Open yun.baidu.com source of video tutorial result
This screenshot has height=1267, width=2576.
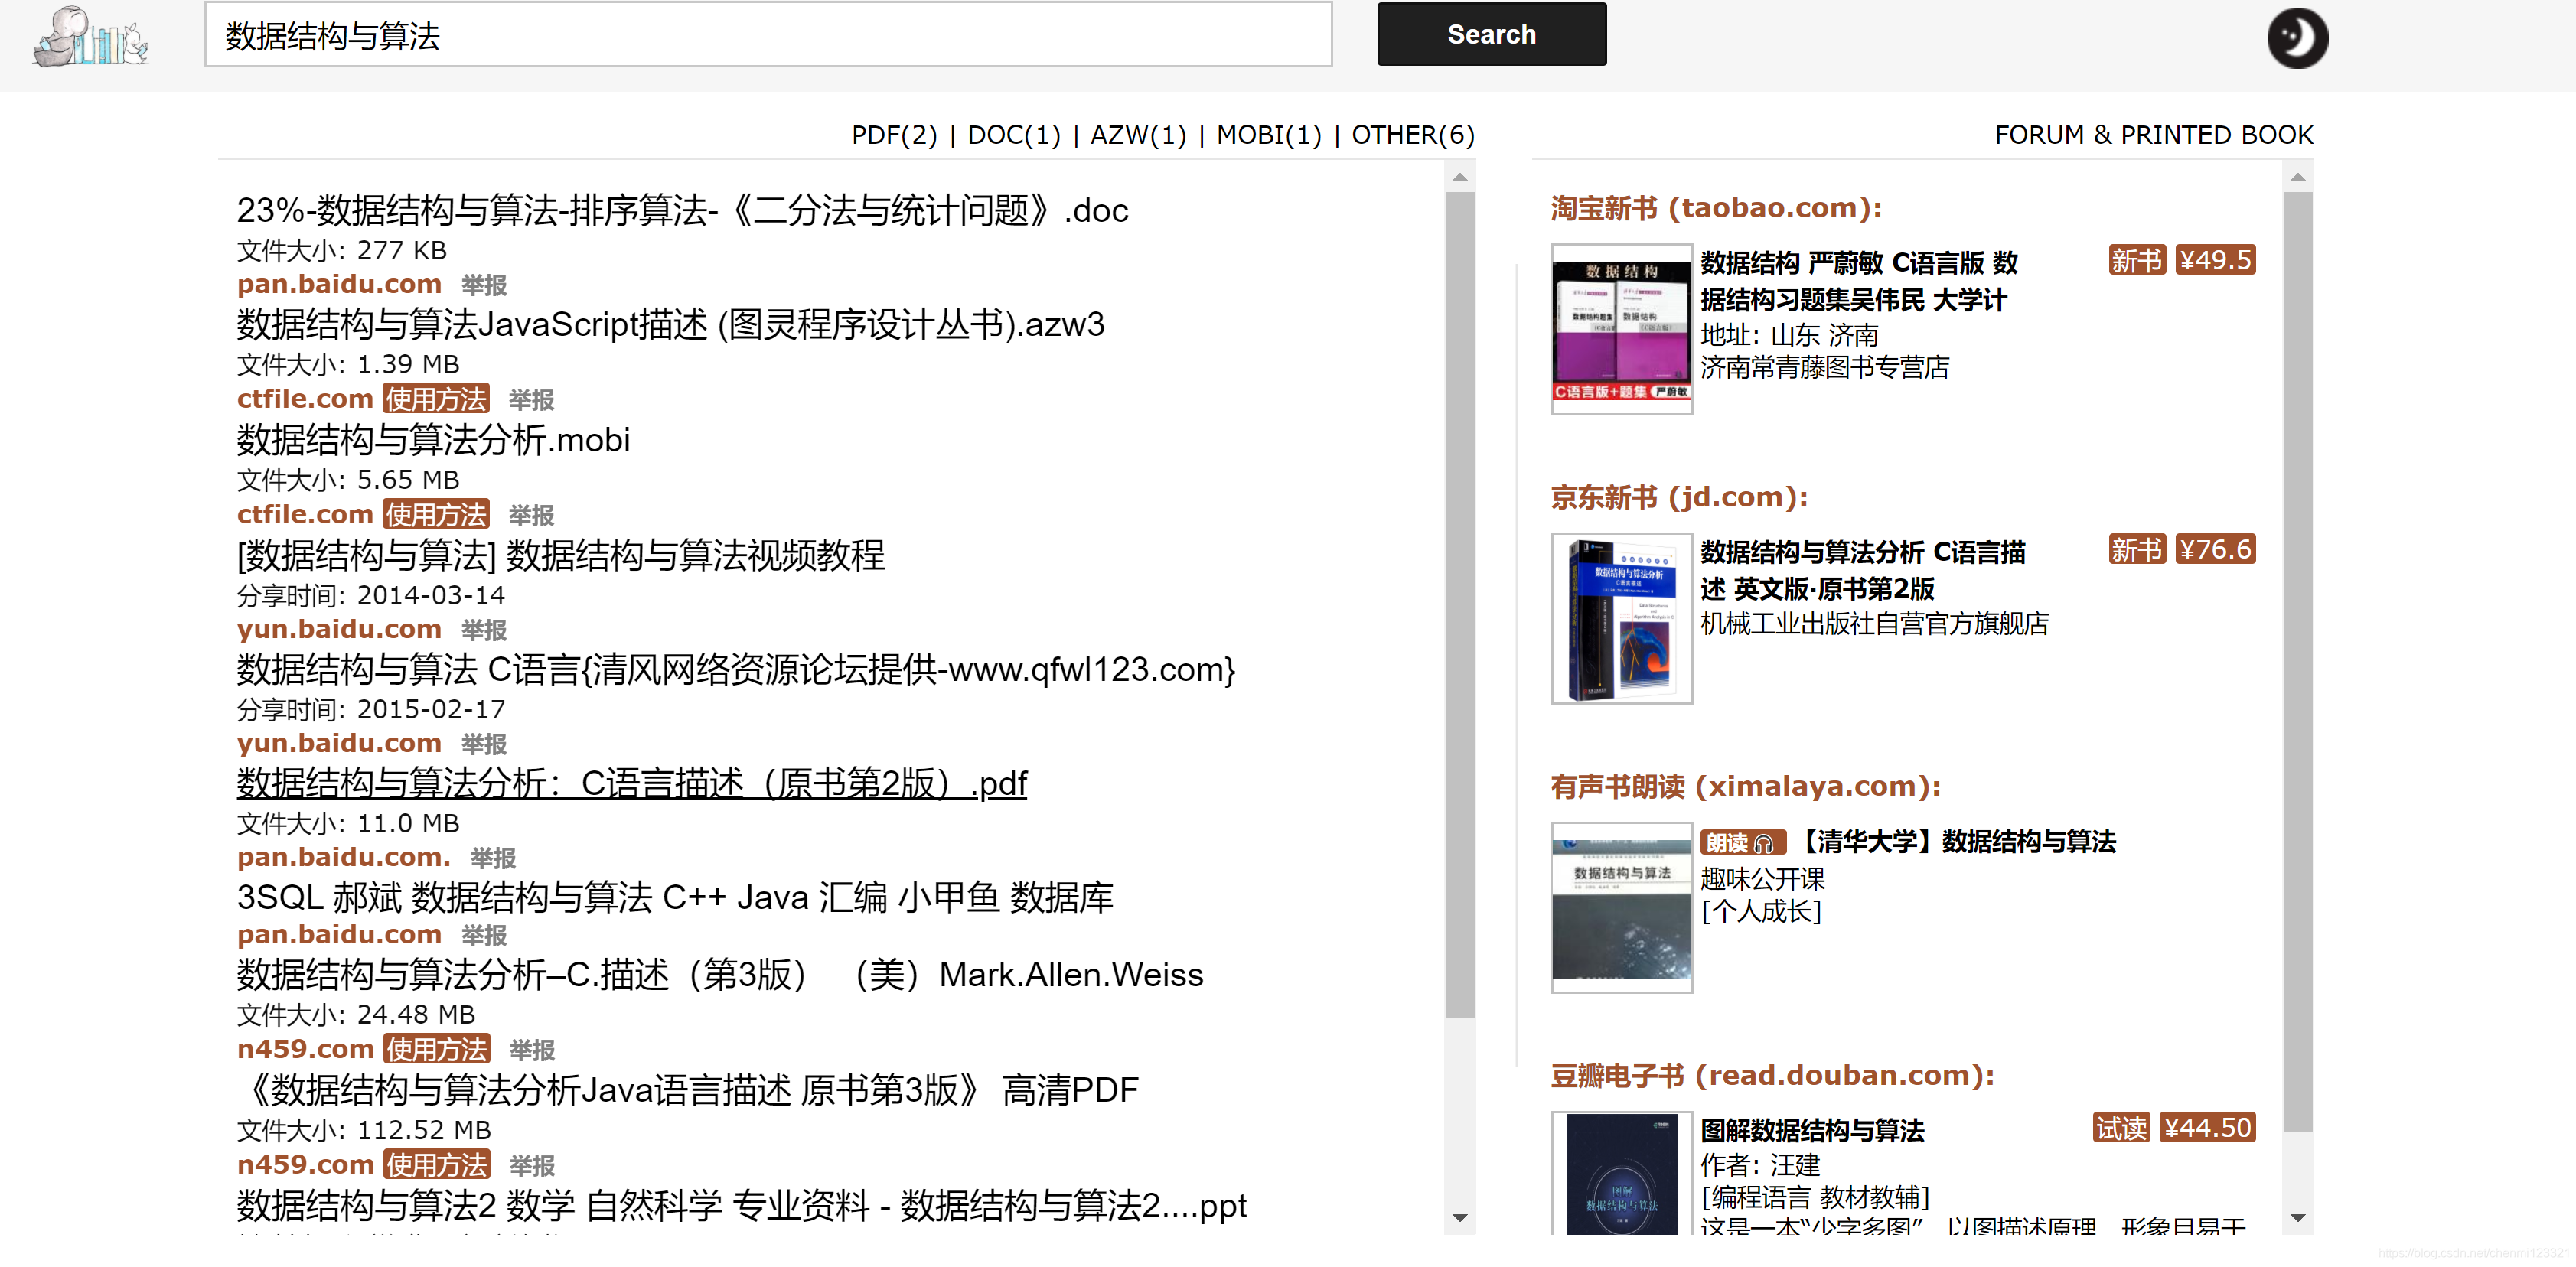tap(339, 629)
